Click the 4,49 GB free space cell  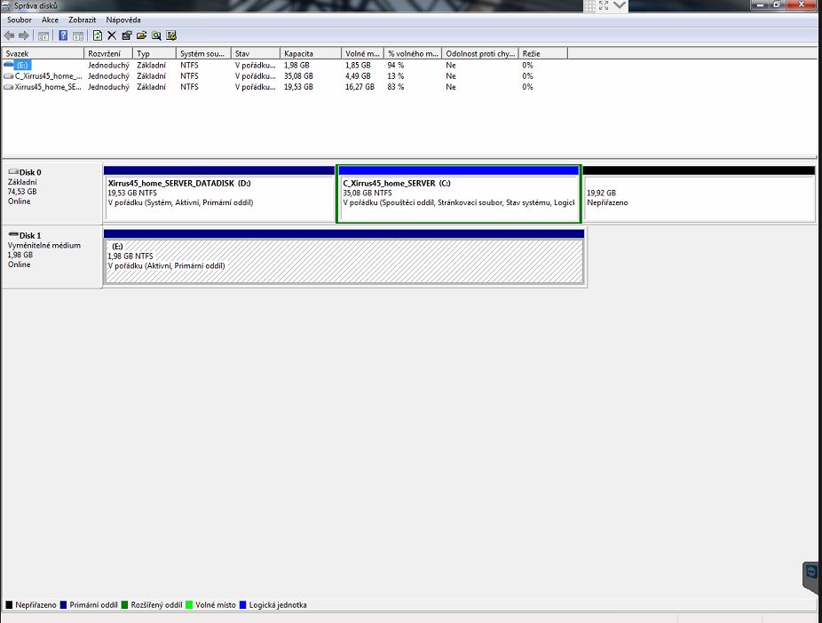point(358,76)
